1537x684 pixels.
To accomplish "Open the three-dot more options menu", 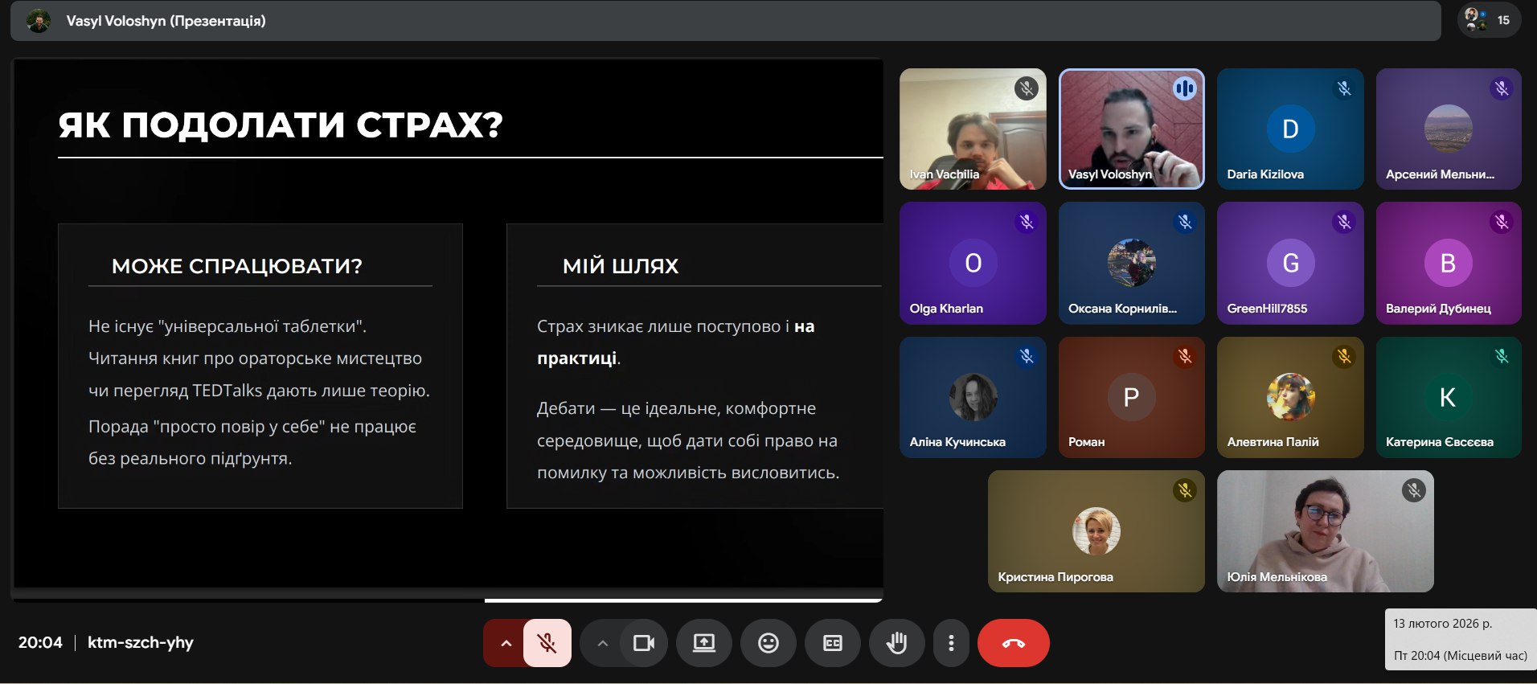I will (x=951, y=643).
